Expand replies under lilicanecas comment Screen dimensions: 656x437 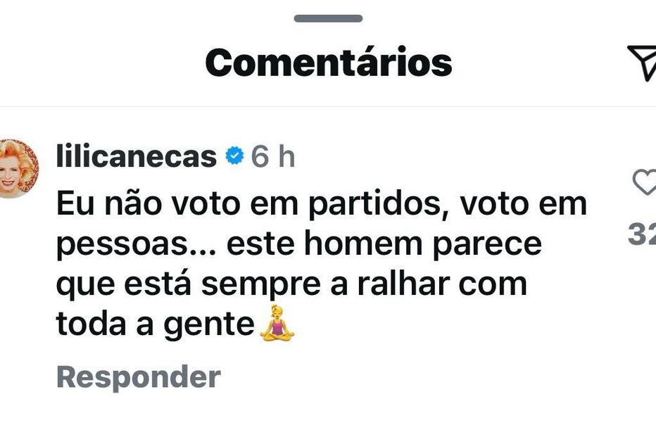click(136, 376)
